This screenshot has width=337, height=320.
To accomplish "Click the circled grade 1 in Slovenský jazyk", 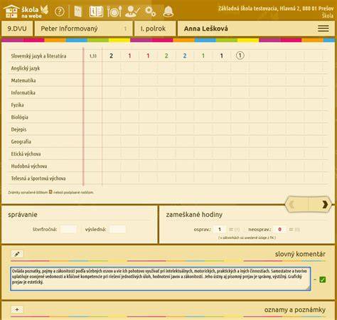I will pos(240,55).
